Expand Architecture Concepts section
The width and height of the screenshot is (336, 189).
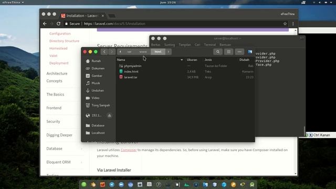pos(57,77)
